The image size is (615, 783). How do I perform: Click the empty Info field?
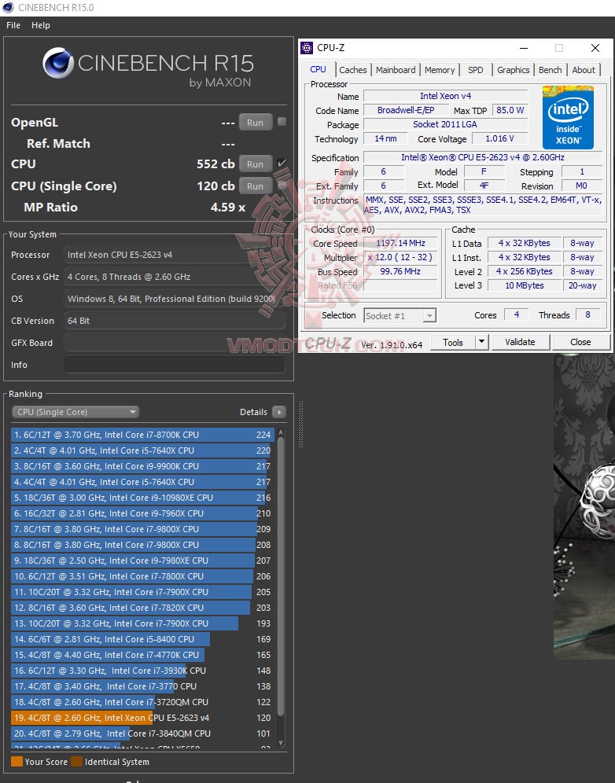click(175, 365)
